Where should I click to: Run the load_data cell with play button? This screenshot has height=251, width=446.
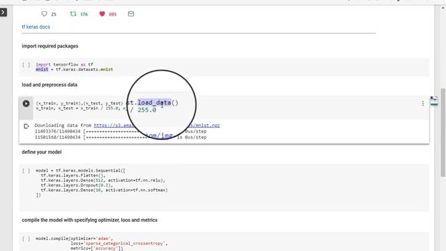coord(26,104)
